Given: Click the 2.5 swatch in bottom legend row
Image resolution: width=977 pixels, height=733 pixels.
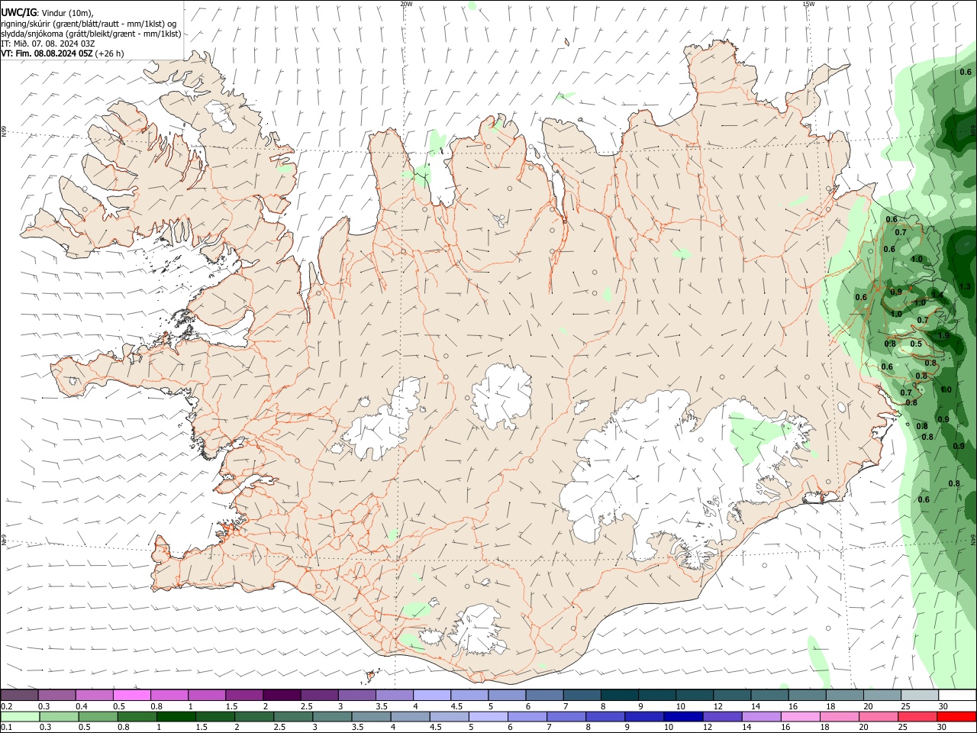Looking at the screenshot, I should coord(292,717).
